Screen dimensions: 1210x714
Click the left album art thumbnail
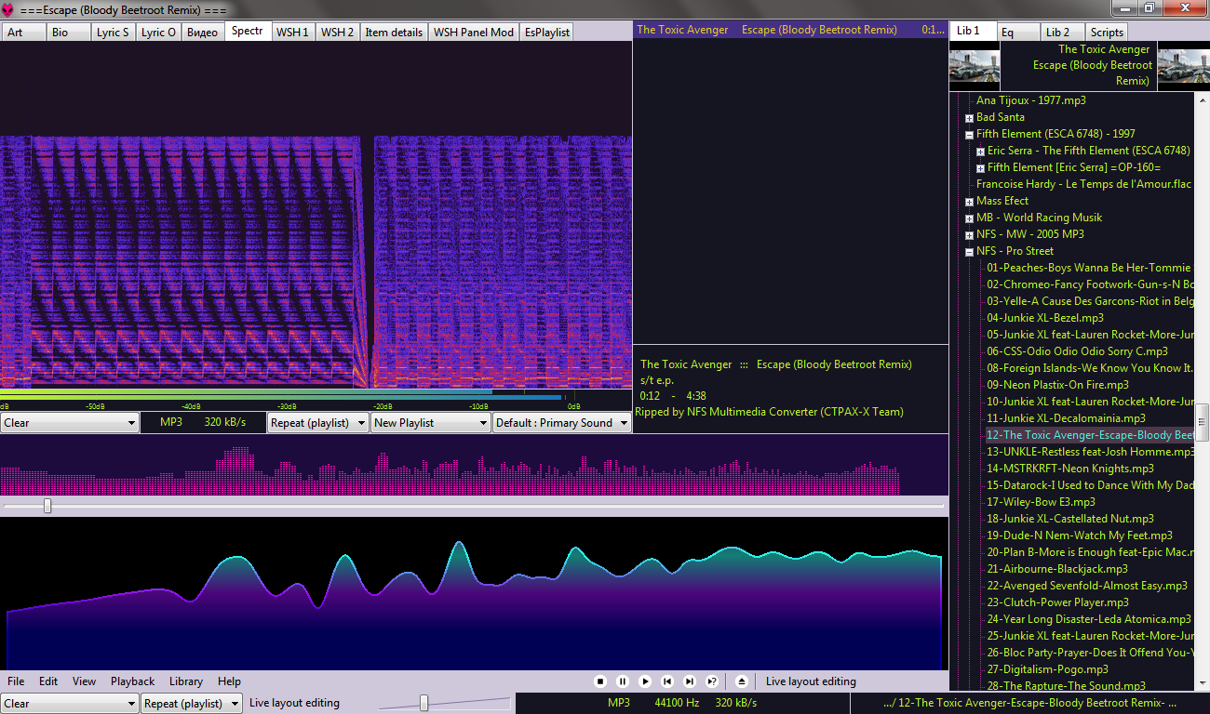point(974,66)
